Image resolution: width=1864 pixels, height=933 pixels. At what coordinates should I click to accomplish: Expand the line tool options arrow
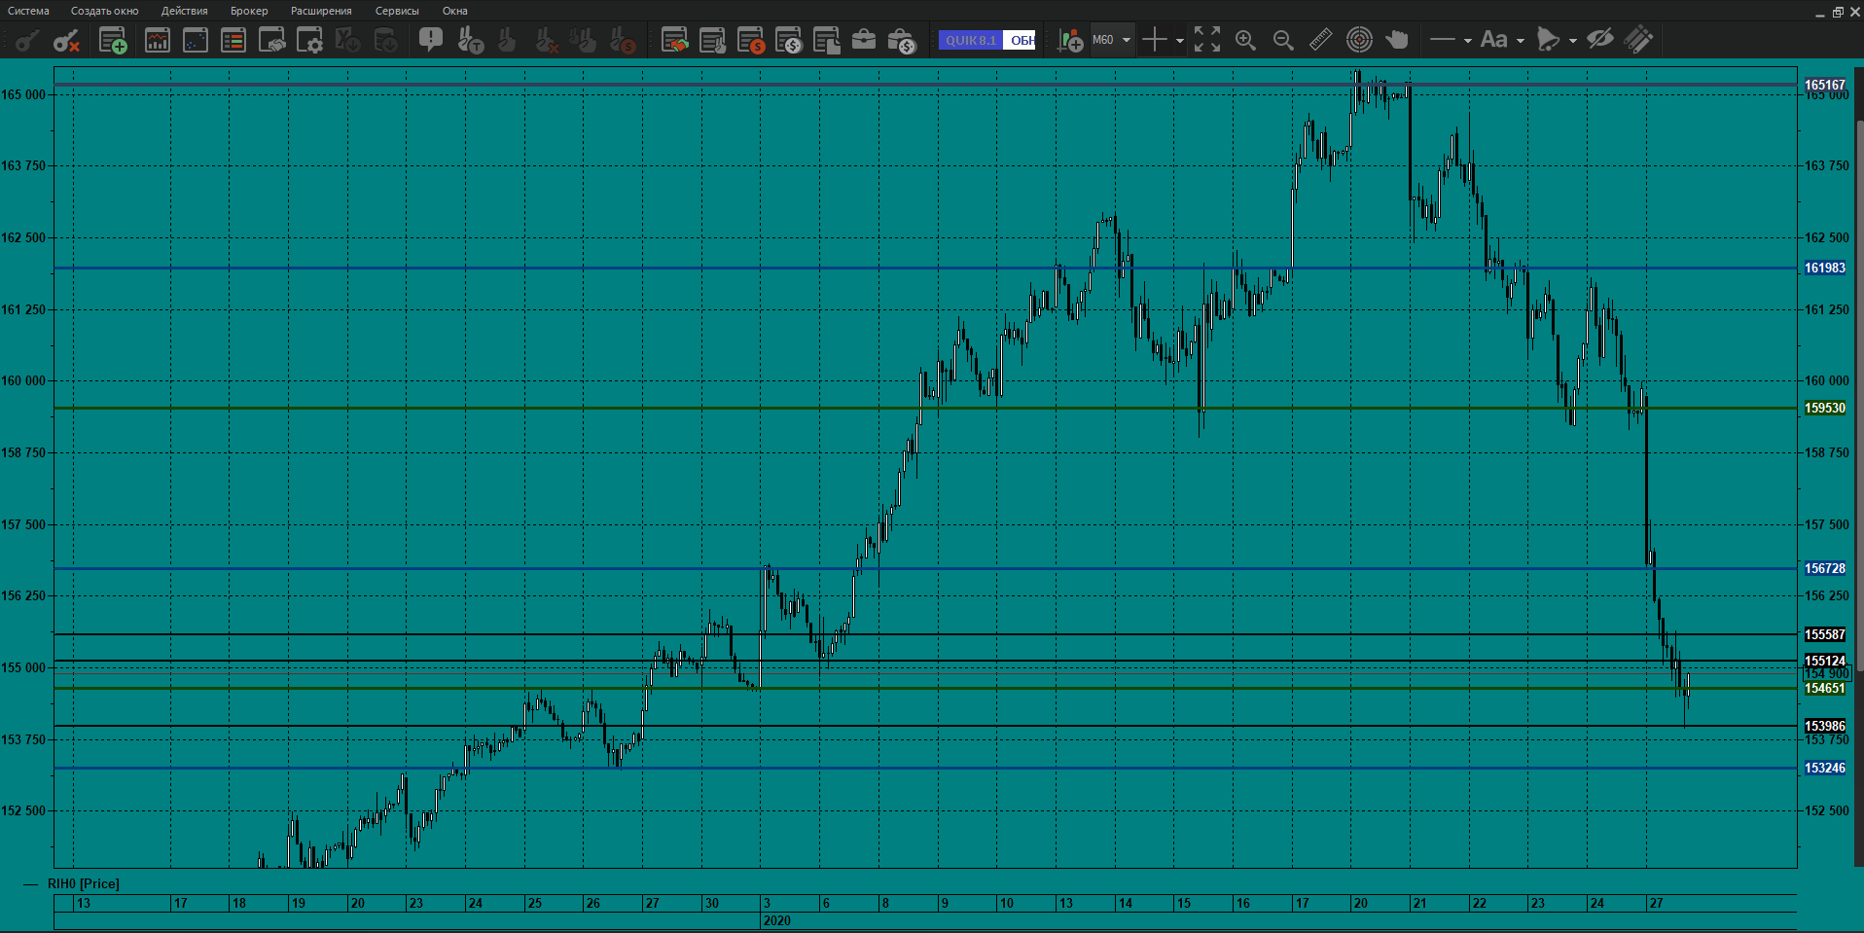click(1467, 41)
